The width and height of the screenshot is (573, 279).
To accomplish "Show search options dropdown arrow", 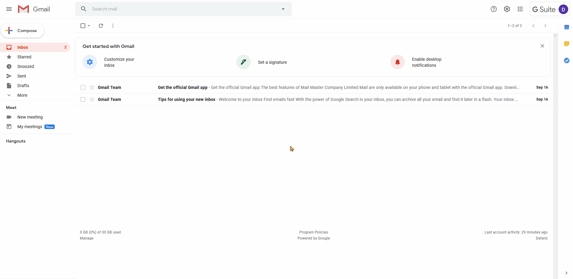I will point(283,9).
